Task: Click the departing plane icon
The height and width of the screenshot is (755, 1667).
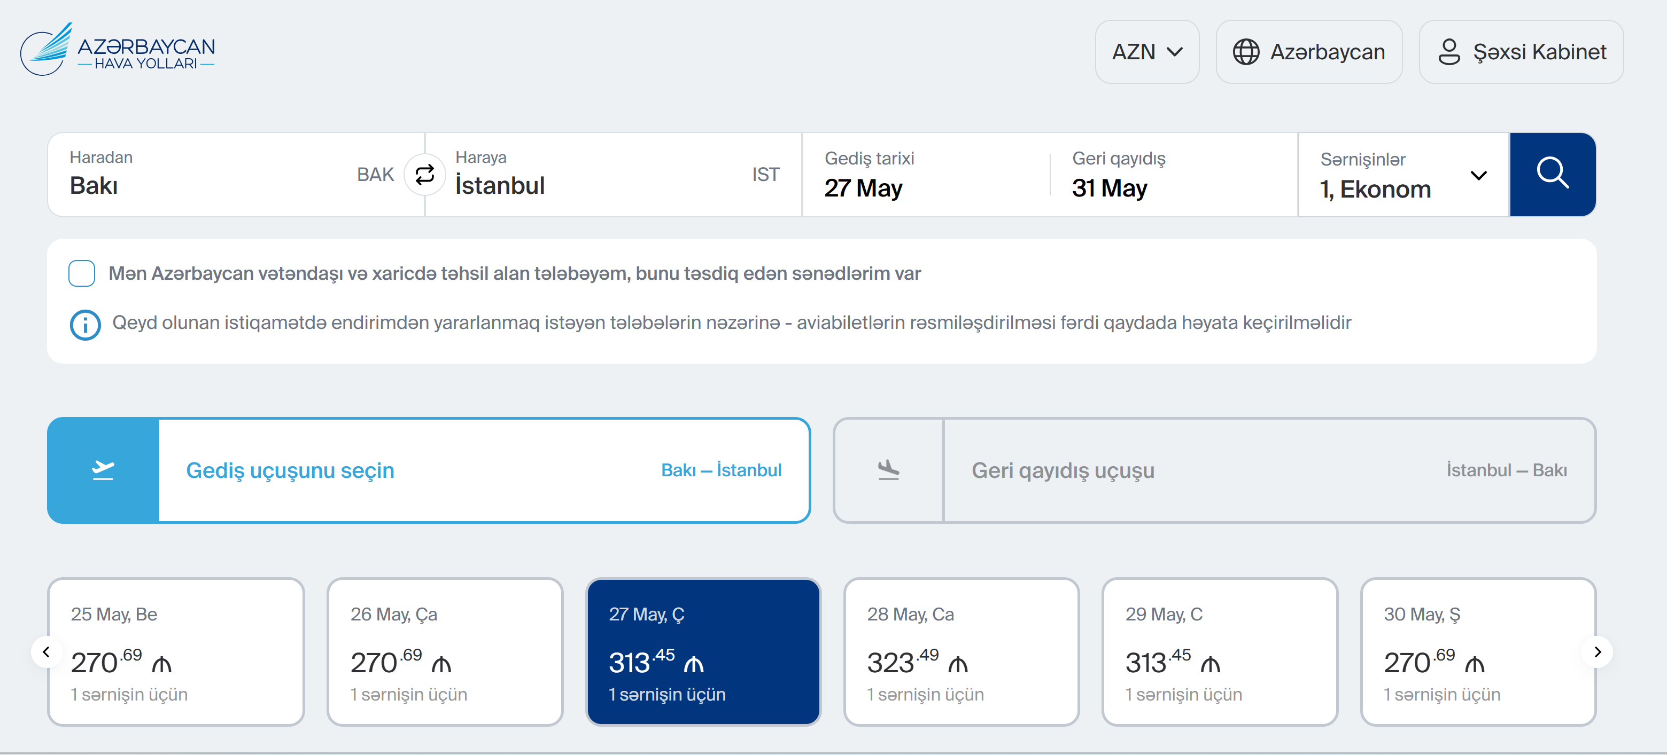Action: (x=104, y=470)
